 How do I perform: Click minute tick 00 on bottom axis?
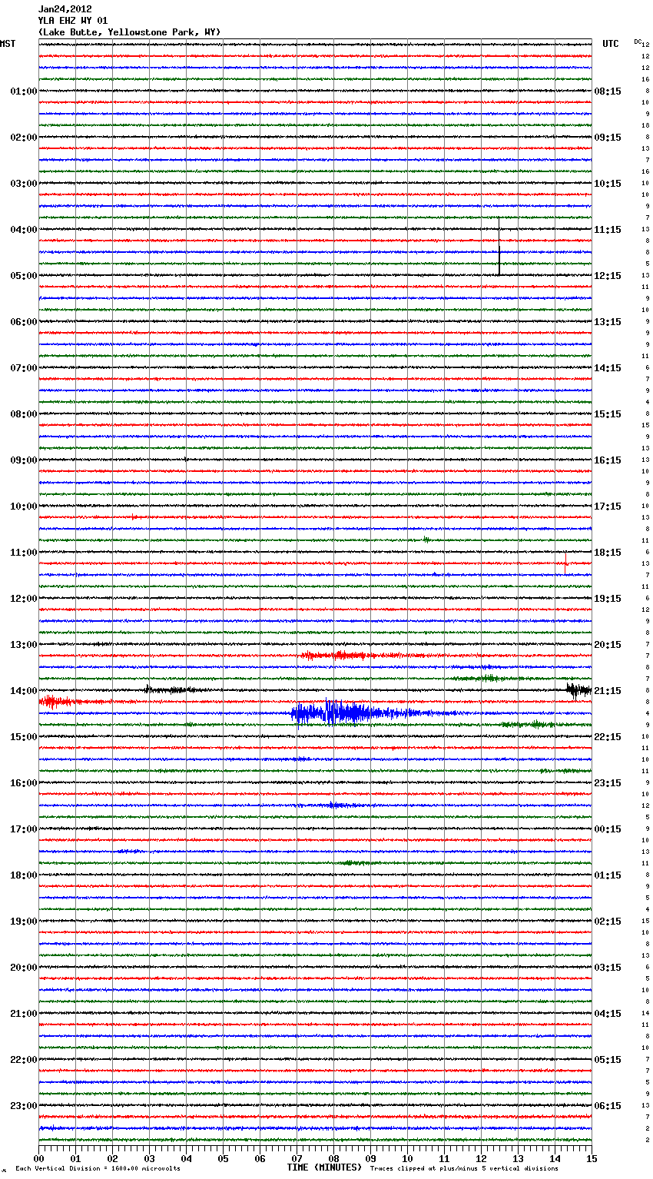(38, 1158)
